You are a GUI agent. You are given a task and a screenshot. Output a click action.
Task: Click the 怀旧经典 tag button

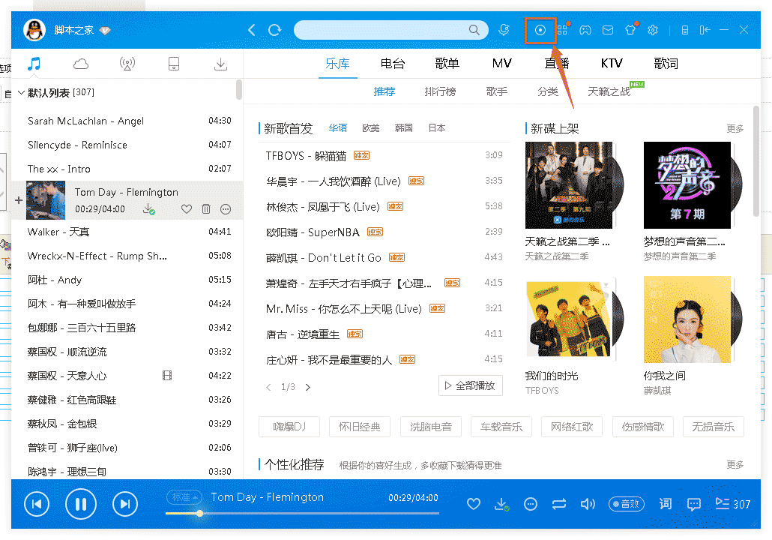pyautogui.click(x=360, y=427)
